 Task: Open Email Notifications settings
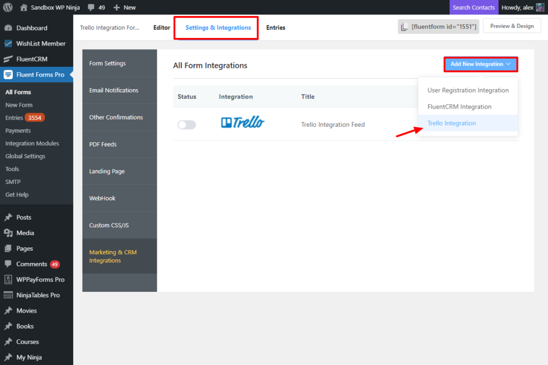coord(119,90)
